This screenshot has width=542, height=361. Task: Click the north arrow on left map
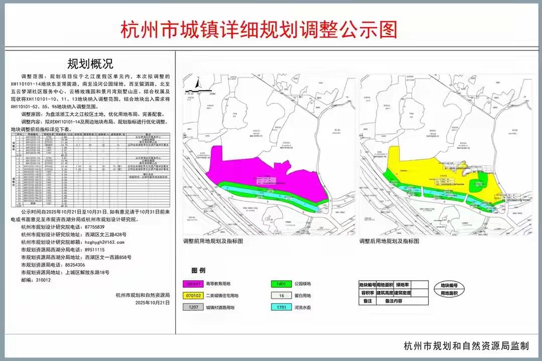tap(197, 83)
